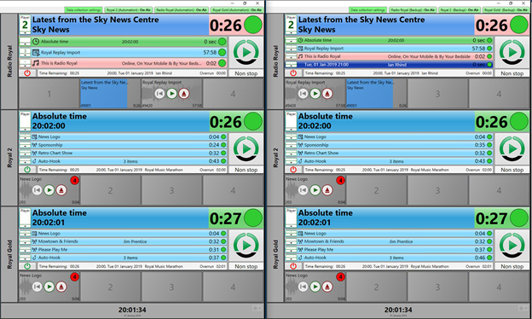Click the 0:27 countdown of Royal Gold, Backup window
532x319 pixels.
point(492,218)
